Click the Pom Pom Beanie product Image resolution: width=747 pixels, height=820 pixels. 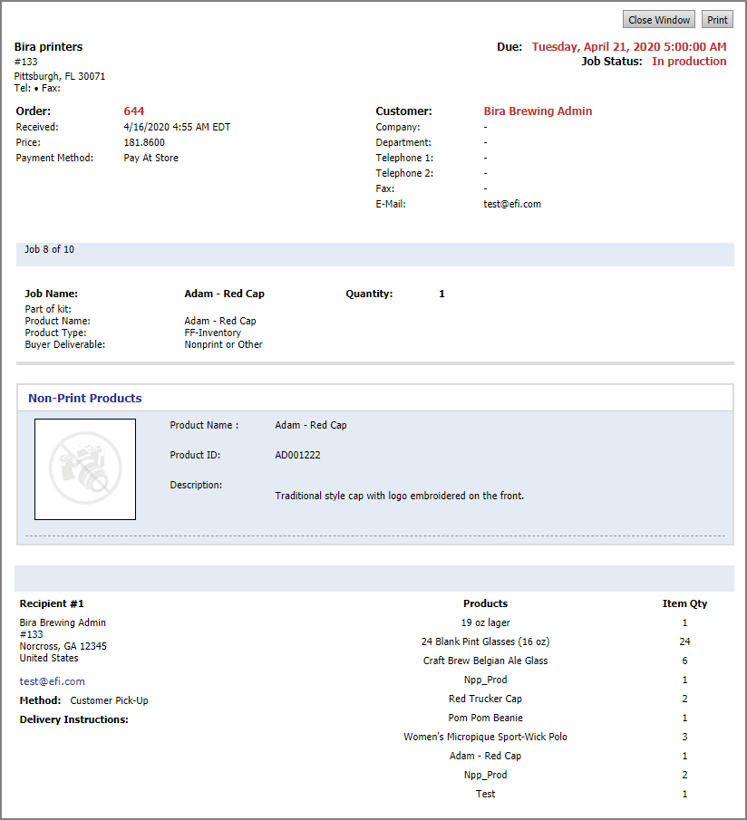[485, 718]
